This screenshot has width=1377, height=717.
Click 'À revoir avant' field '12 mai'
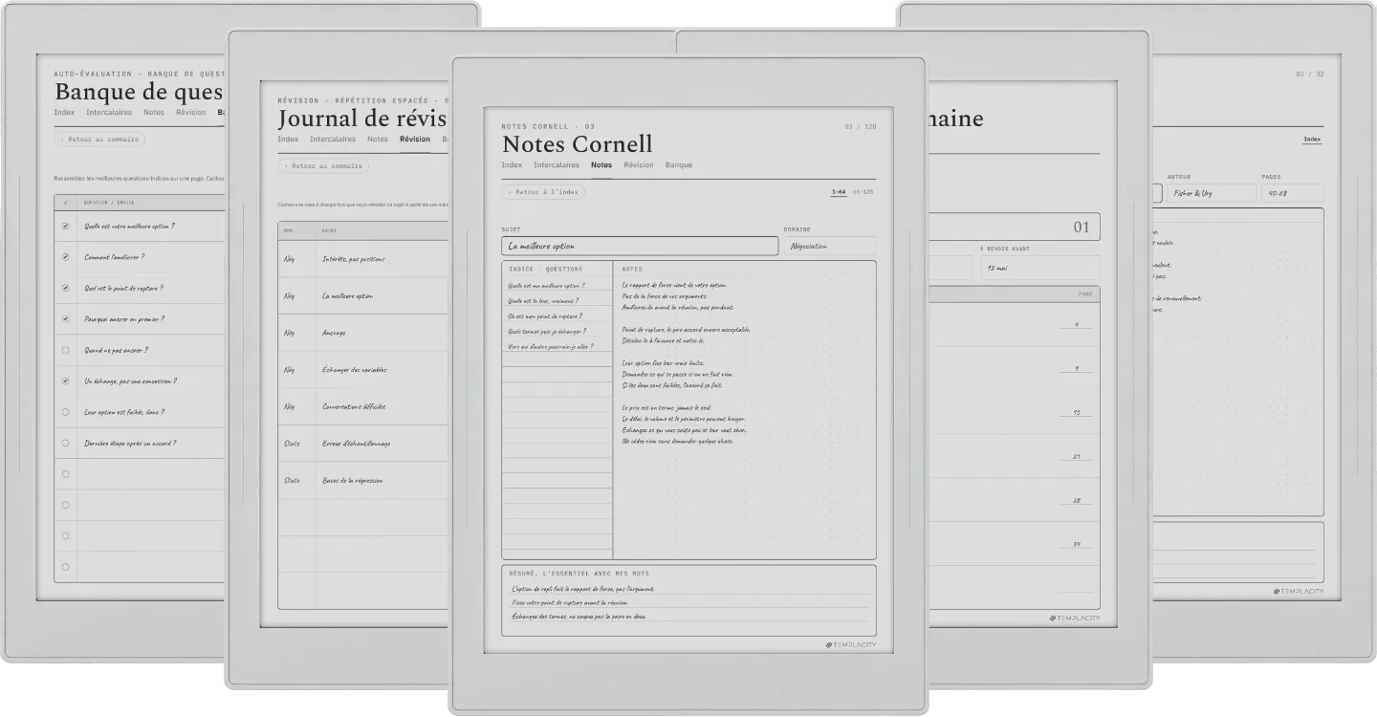point(1039,268)
